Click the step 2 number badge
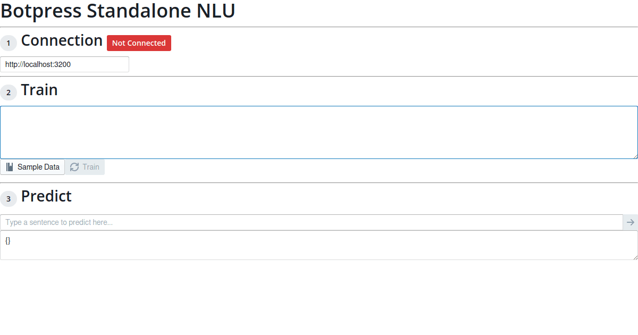 click(9, 93)
